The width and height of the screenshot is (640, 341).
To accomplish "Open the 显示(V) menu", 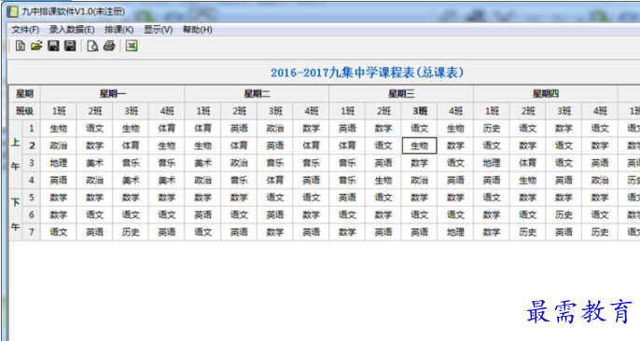I will pos(158,30).
